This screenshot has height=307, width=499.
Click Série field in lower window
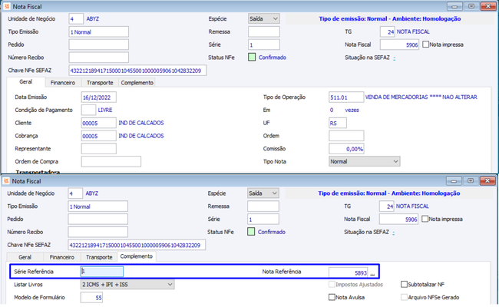[263, 219]
